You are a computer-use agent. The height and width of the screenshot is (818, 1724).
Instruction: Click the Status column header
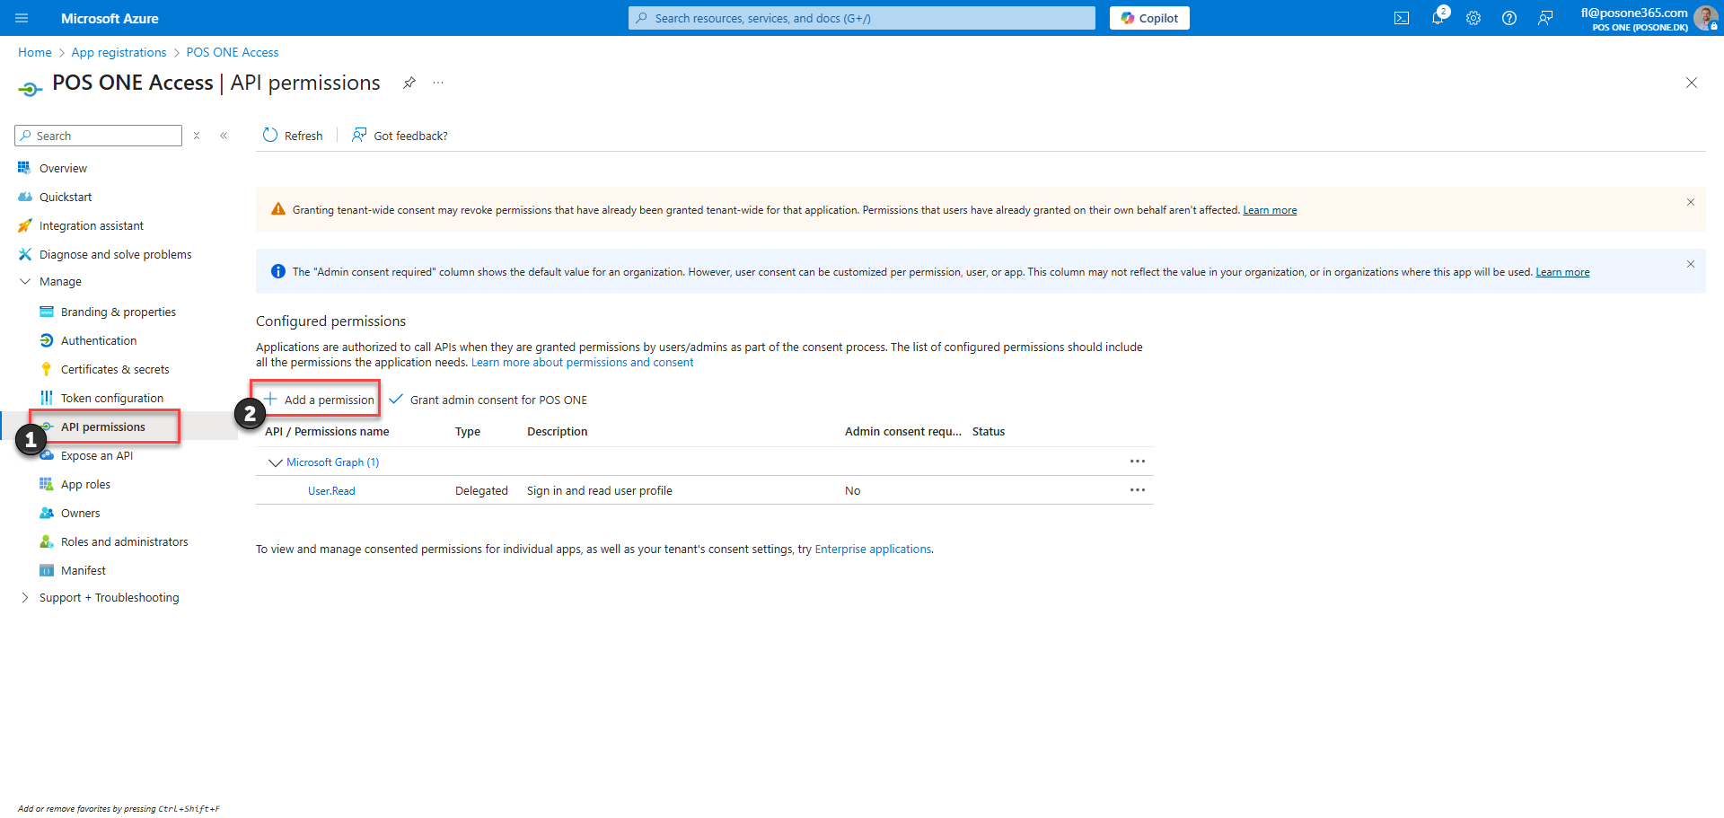(x=989, y=432)
